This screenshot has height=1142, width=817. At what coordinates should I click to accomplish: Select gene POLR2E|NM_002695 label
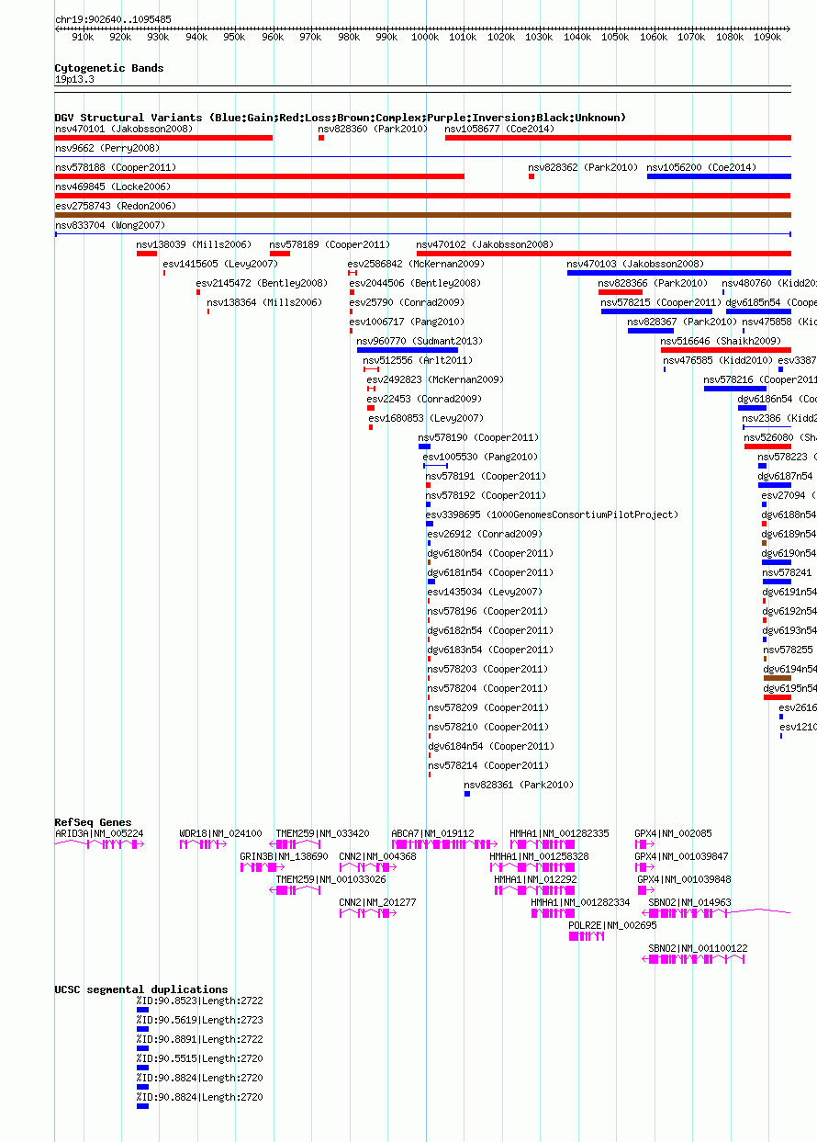tap(613, 925)
